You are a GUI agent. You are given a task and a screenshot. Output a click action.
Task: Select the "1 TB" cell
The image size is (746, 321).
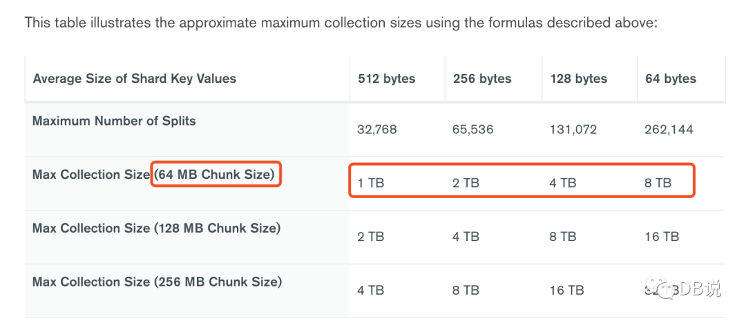[371, 183]
